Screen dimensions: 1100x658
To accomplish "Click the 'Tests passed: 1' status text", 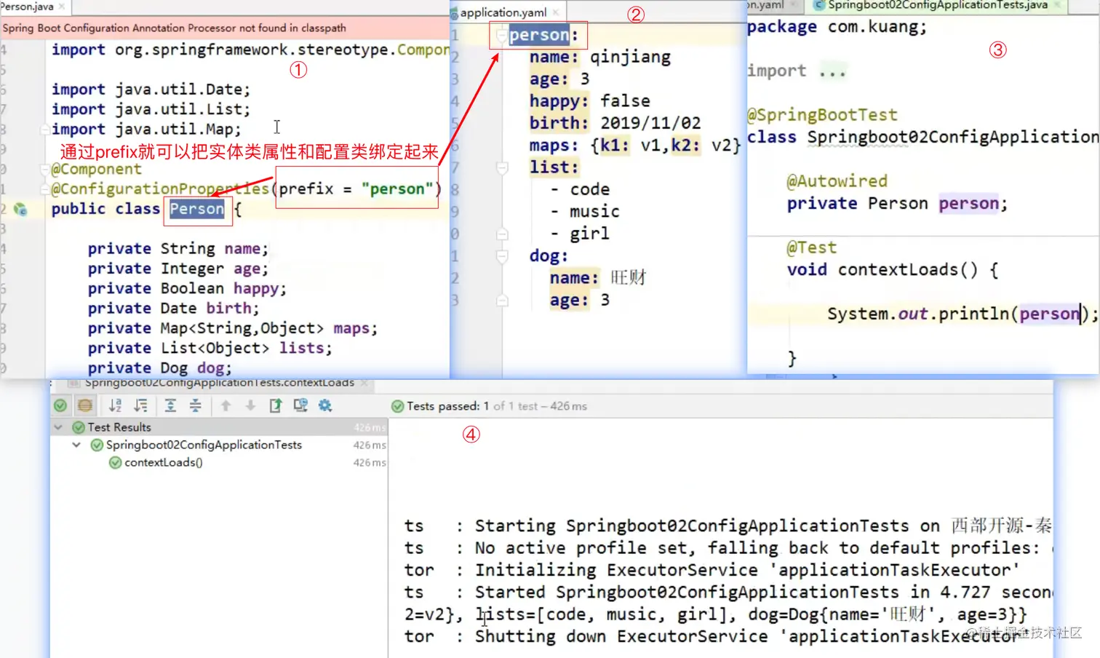I will [447, 406].
